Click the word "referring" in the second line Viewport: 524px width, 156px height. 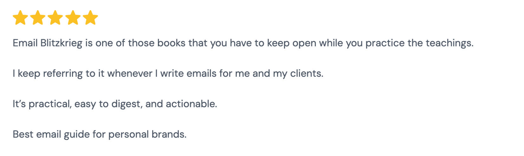[63, 74]
